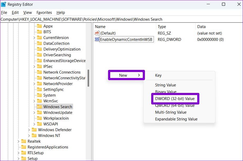The height and width of the screenshot is (161, 243).
Task: Click the NetworkProvider folder icon
Action: click(39, 84)
